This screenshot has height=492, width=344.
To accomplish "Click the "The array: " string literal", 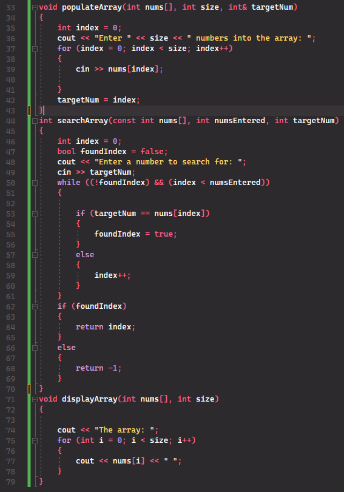I will pyautogui.click(x=124, y=430).
